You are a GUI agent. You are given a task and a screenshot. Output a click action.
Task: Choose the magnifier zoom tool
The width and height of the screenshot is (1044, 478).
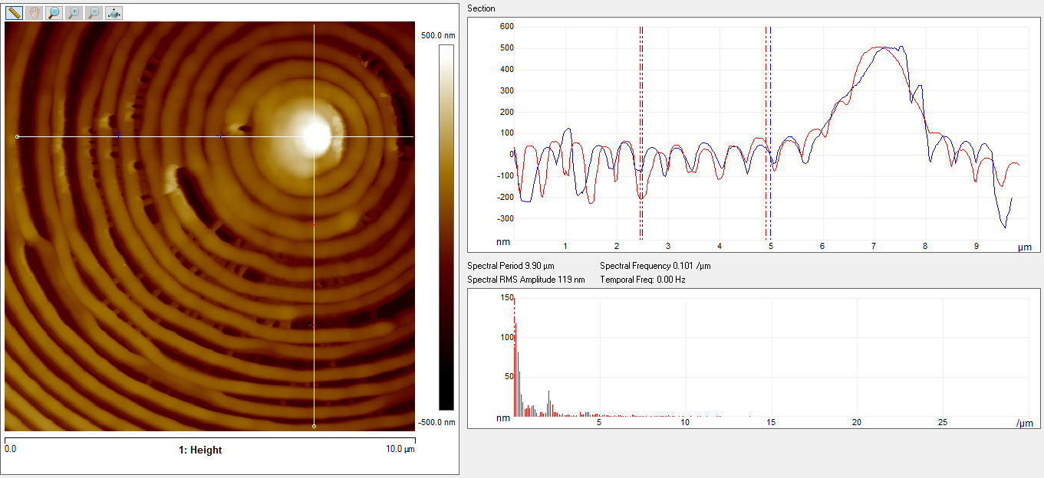(x=54, y=13)
